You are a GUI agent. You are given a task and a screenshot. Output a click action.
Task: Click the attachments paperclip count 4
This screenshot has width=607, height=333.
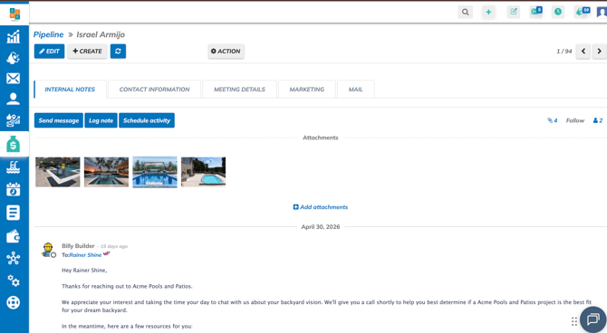pyautogui.click(x=552, y=120)
